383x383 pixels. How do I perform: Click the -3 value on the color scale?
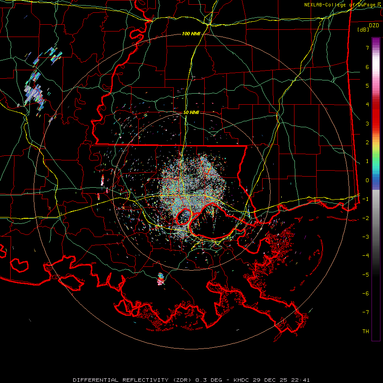tap(366, 237)
